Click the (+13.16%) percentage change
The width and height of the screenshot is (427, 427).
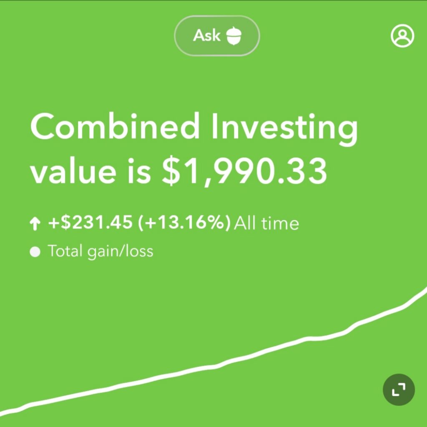click(184, 223)
